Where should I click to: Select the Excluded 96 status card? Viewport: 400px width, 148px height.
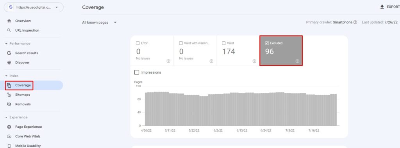point(281,51)
